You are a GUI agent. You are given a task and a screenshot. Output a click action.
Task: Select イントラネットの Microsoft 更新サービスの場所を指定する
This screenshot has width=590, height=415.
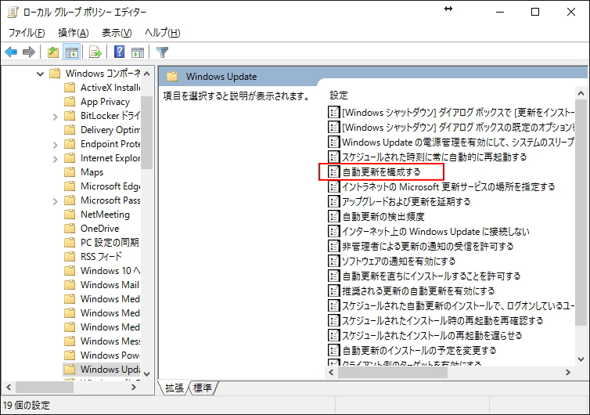tap(448, 186)
